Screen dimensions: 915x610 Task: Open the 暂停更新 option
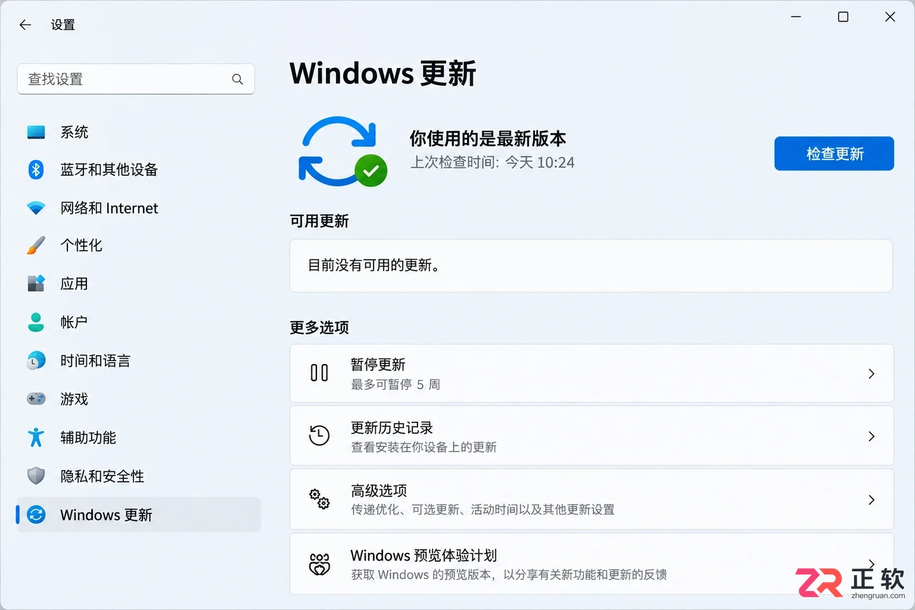592,374
